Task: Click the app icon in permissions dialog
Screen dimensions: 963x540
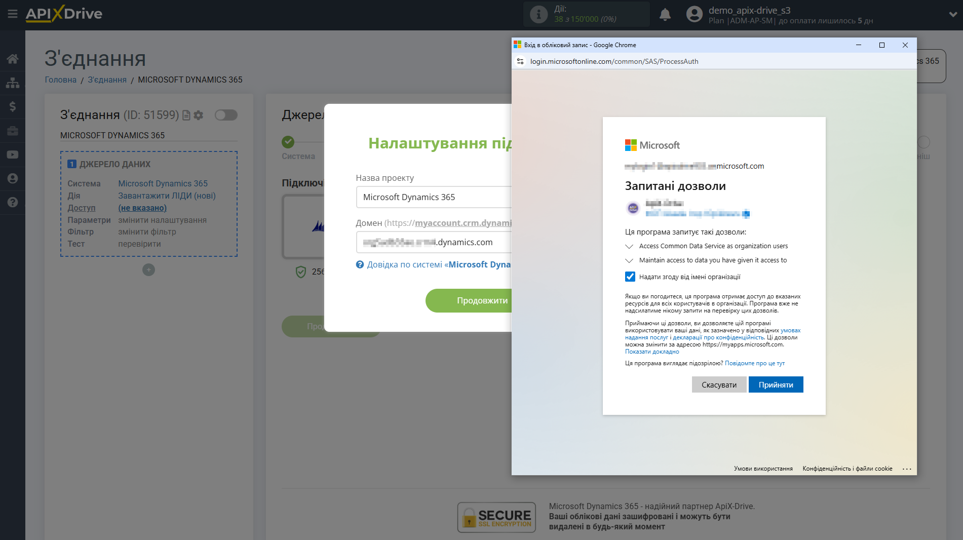Action: [x=633, y=208]
